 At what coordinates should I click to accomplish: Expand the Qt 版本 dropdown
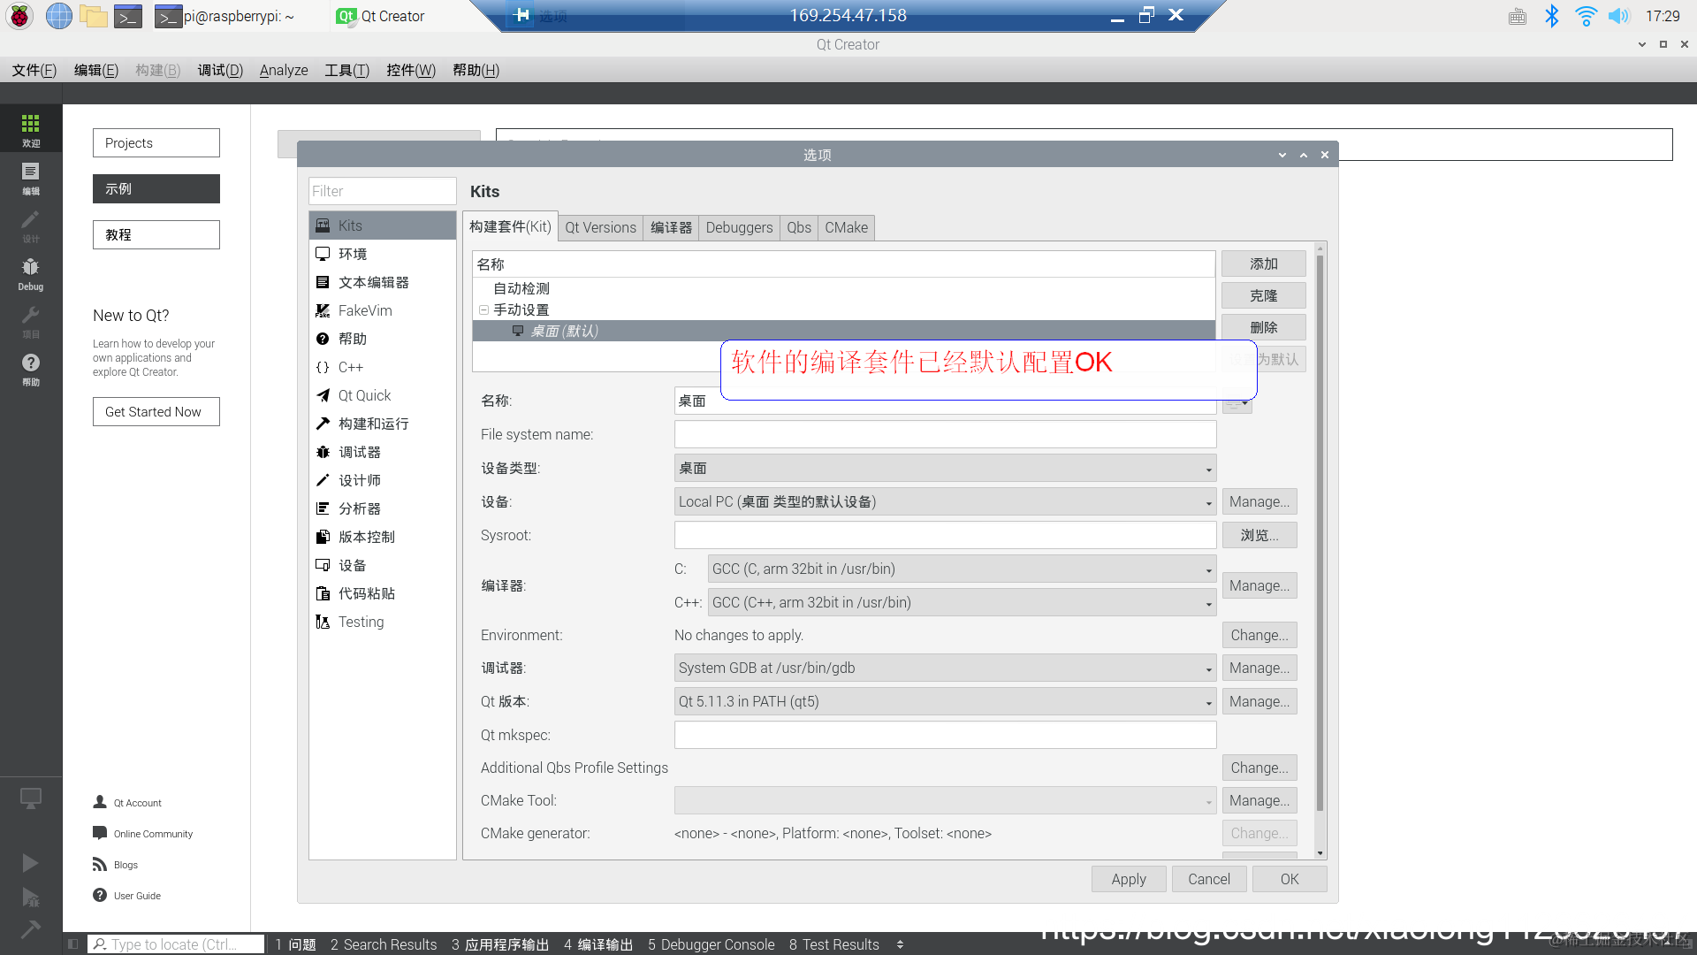[x=945, y=701]
